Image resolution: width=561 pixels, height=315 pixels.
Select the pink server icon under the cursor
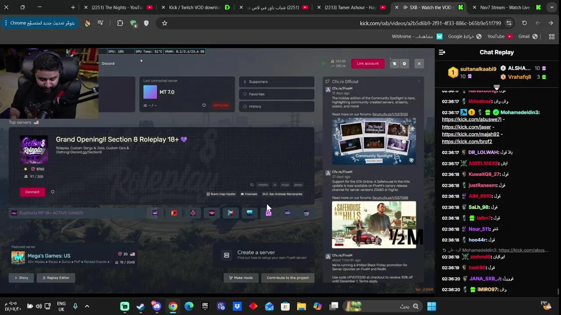pos(269,213)
